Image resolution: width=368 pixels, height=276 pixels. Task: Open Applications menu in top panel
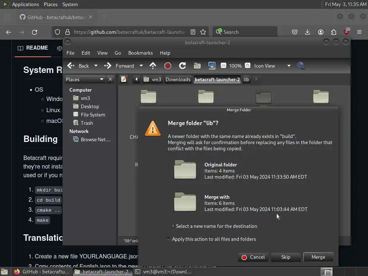26,4
